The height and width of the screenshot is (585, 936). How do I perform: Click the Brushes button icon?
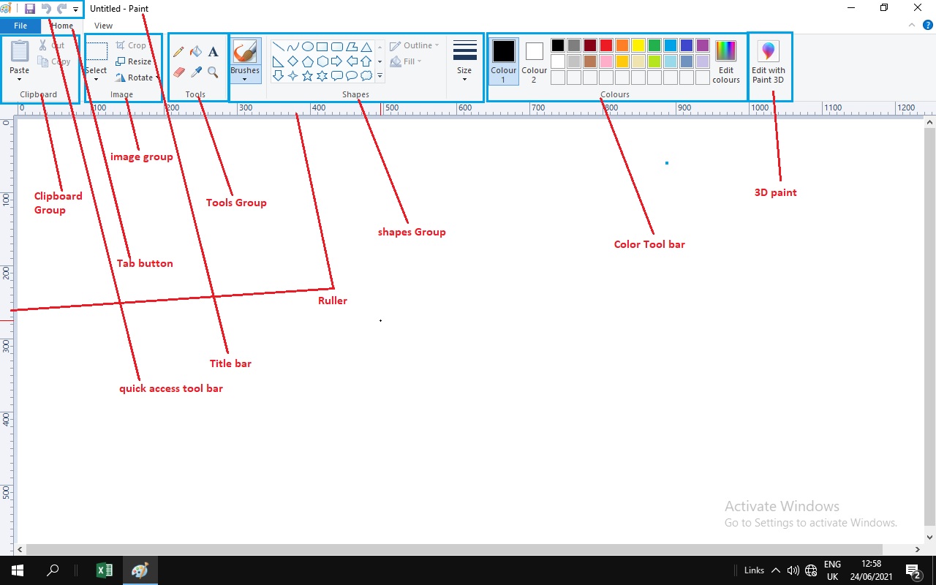pyautogui.click(x=245, y=52)
